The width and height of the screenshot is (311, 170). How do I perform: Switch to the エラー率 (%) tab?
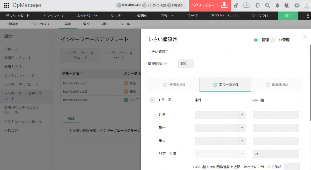click(x=225, y=85)
